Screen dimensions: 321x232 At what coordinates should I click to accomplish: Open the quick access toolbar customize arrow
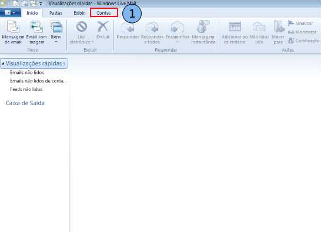[41, 4]
